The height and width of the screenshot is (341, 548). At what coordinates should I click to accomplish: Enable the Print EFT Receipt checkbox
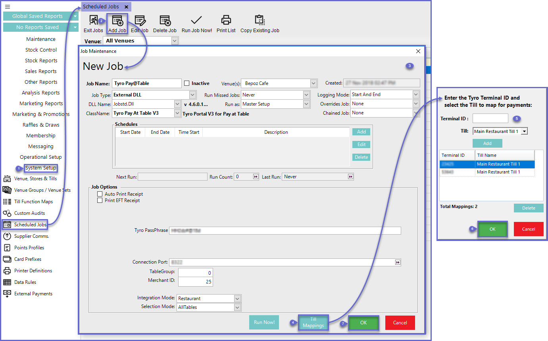pyautogui.click(x=100, y=200)
